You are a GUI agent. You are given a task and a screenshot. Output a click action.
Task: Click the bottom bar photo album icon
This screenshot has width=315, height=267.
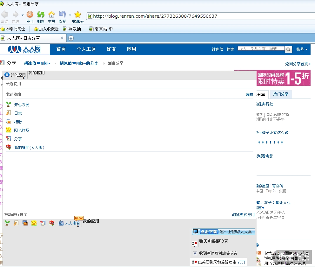pos(25,223)
